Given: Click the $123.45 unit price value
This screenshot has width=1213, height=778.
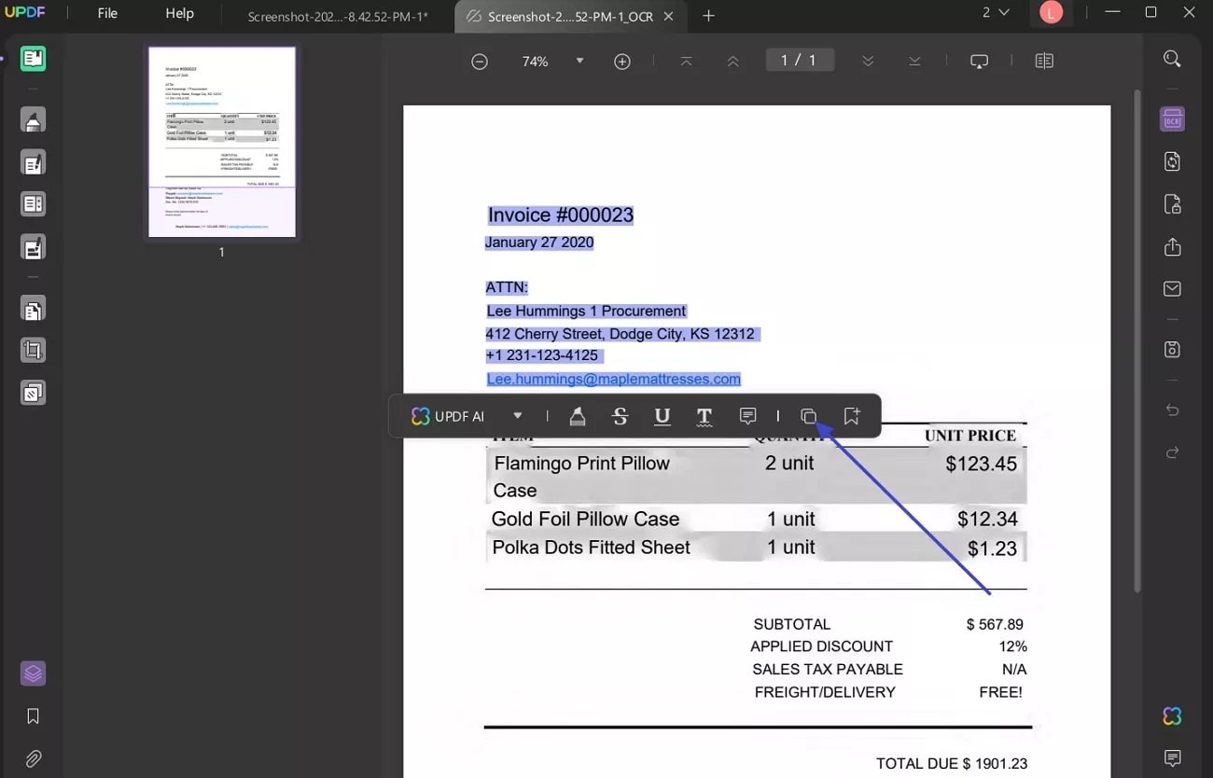Looking at the screenshot, I should tap(981, 464).
